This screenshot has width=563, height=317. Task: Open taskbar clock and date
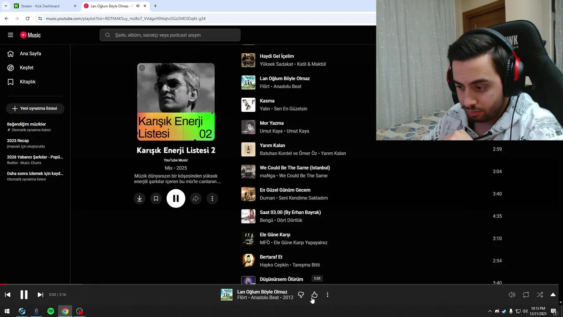(x=538, y=311)
